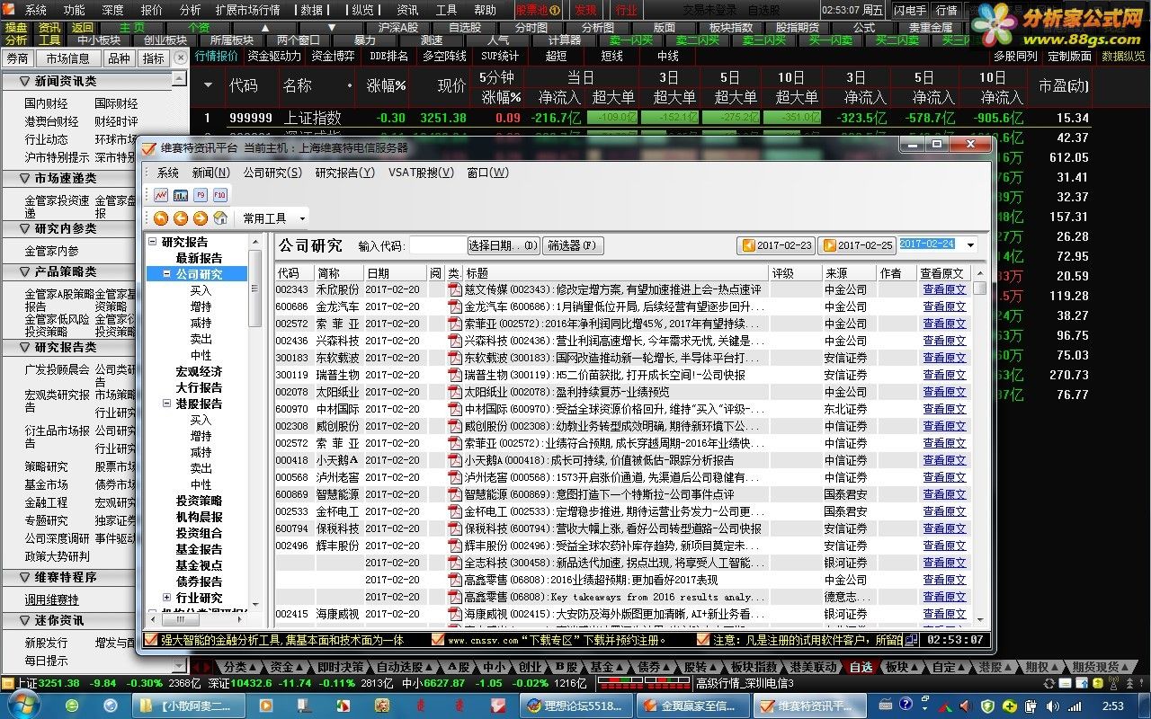Open PDF icon for 慈文传媒 report
Screen dimensions: 1151x719
[455, 289]
